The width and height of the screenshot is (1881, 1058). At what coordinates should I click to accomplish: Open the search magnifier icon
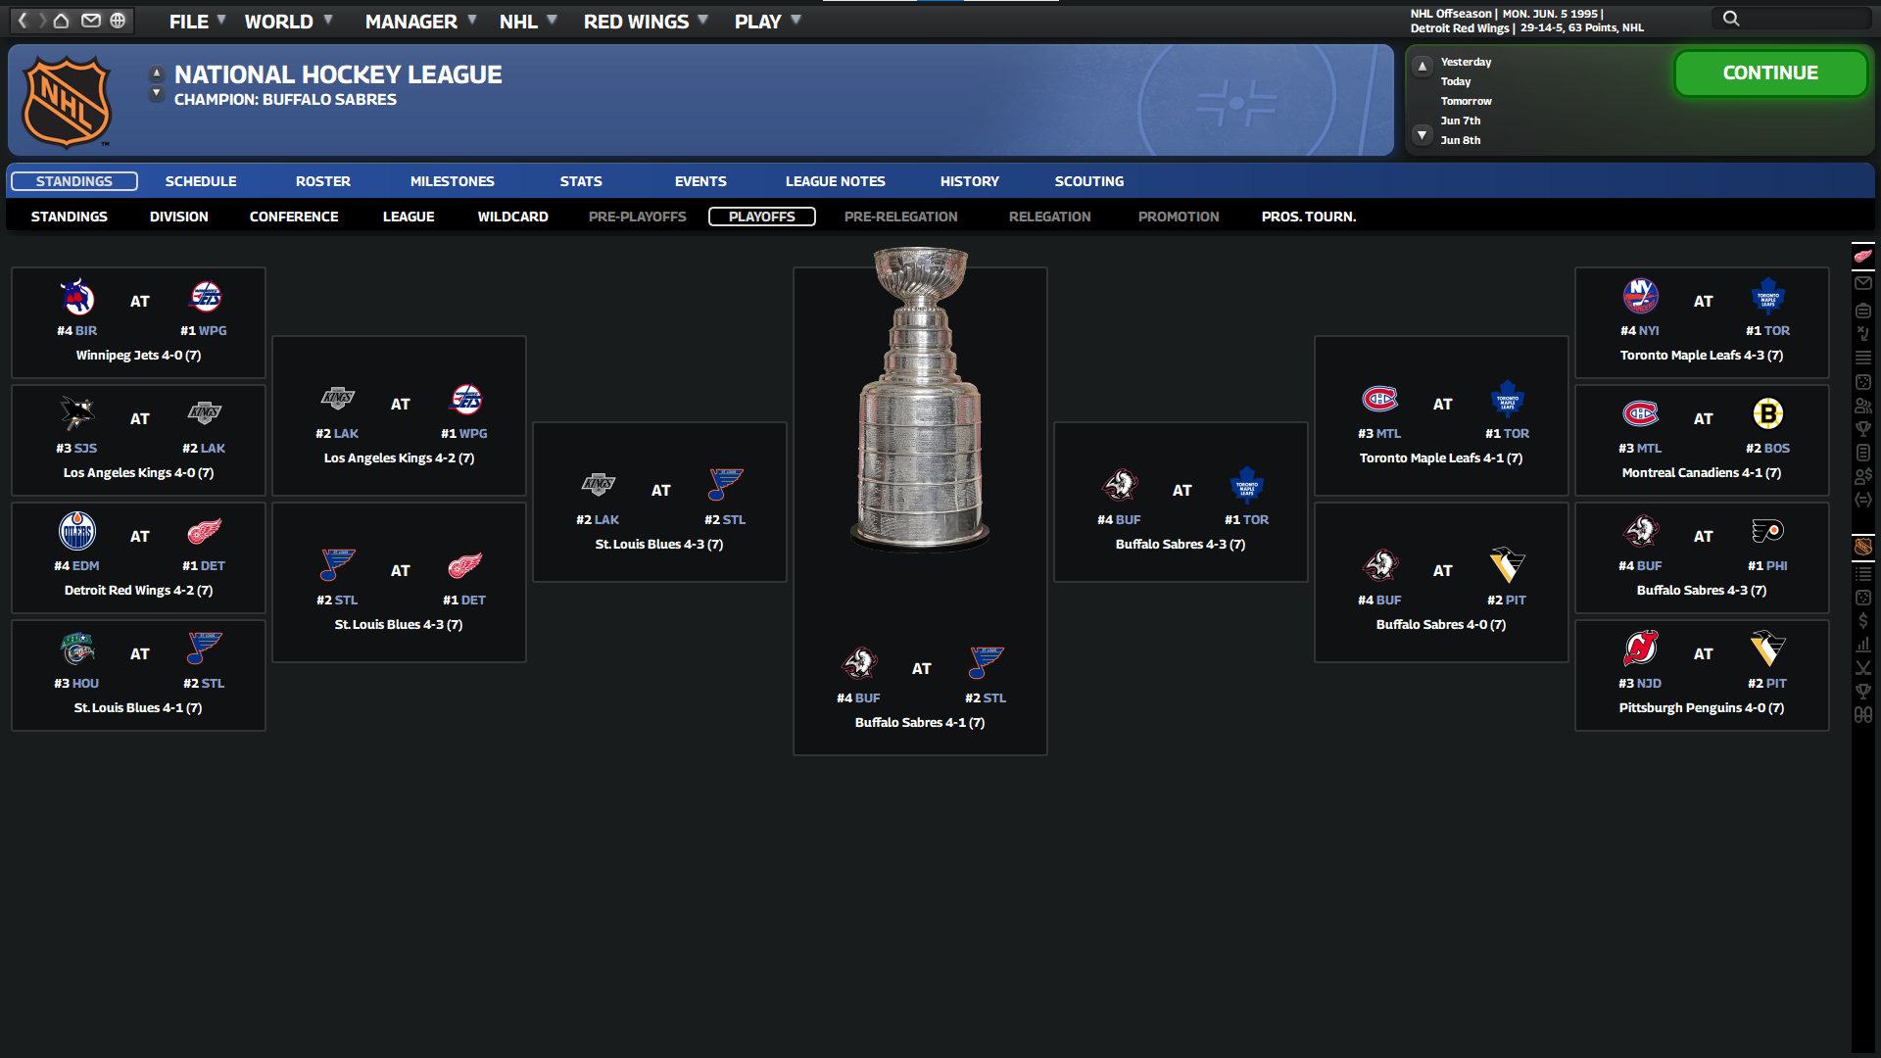click(1731, 19)
